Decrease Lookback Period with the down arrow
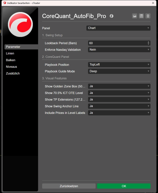The image size is (158, 193). pyautogui.click(x=149, y=44)
